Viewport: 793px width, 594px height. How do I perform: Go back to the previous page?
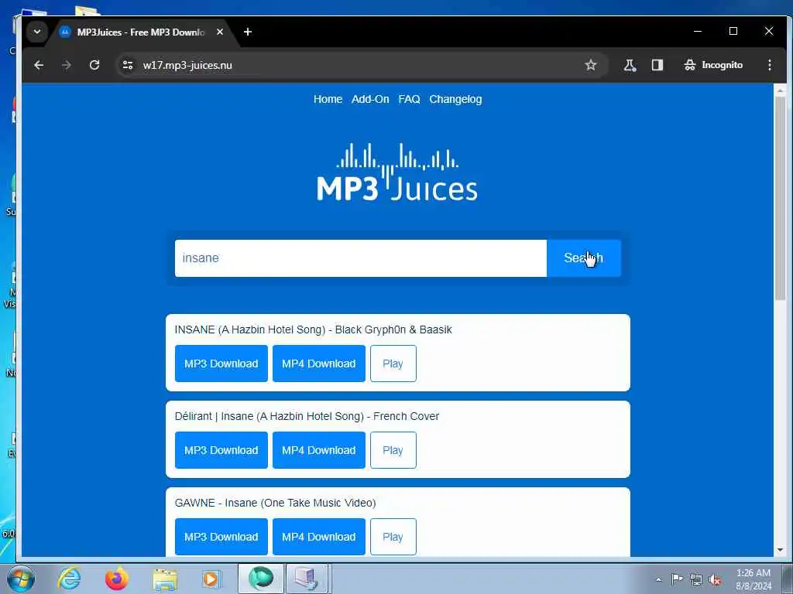39,65
